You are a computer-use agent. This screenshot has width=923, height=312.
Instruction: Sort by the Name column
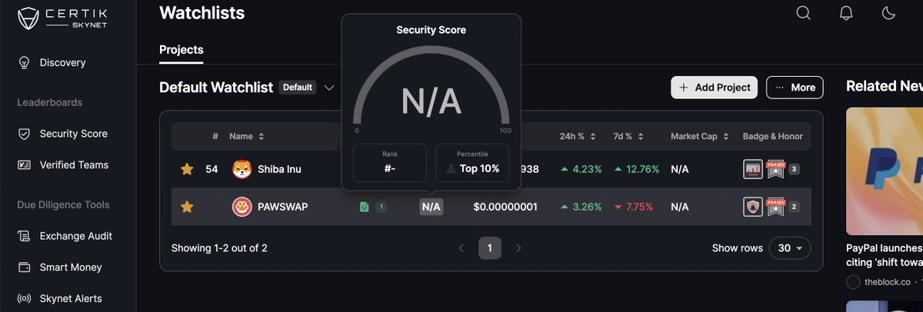[x=247, y=136]
